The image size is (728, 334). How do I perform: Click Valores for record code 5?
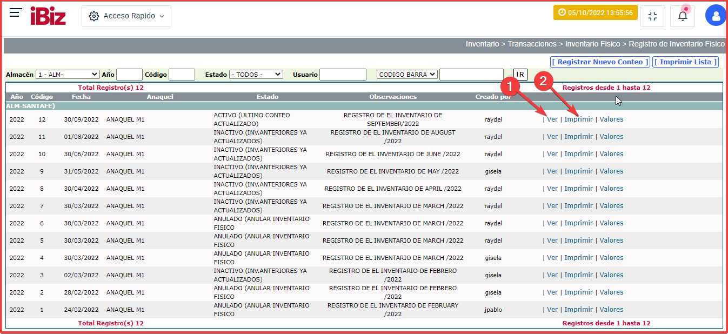611,241
